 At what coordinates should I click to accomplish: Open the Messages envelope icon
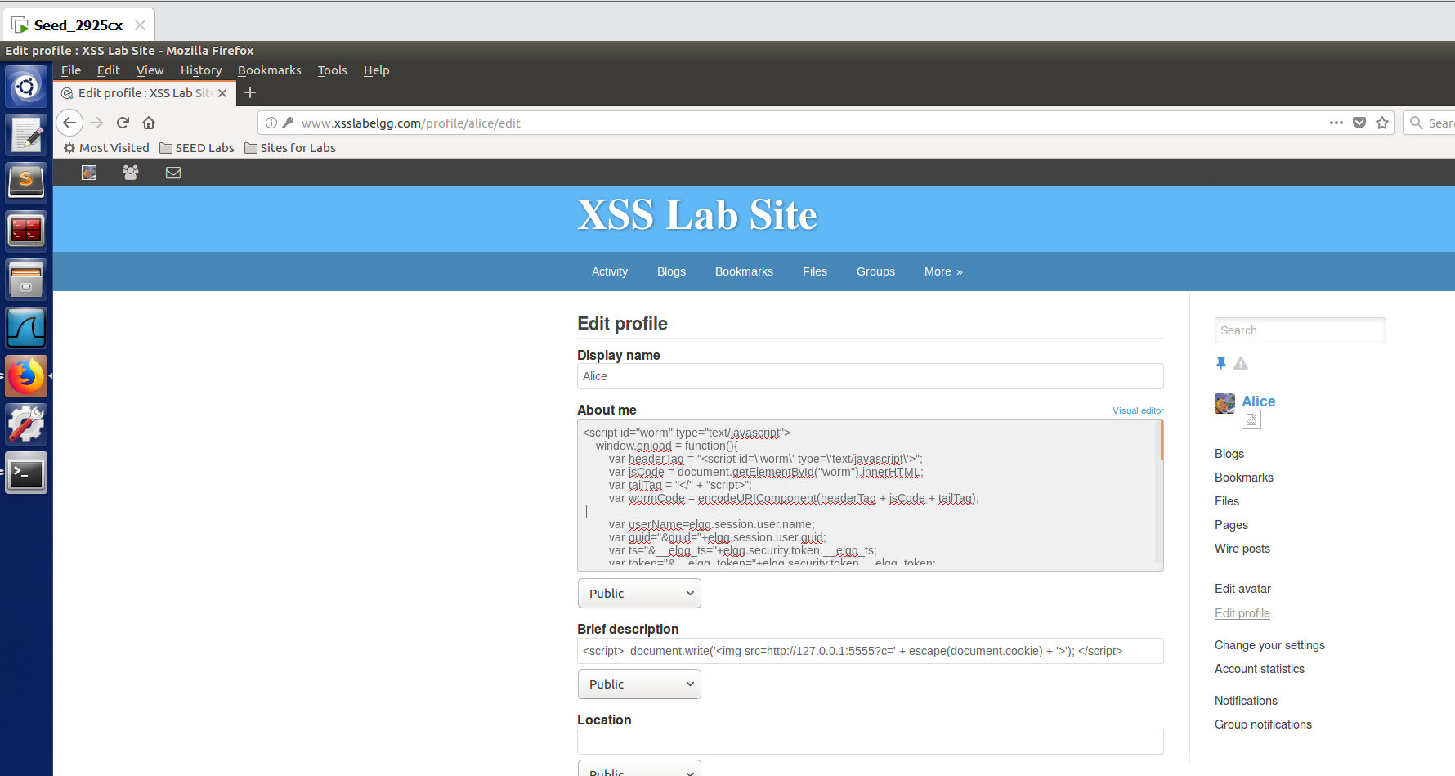(173, 173)
